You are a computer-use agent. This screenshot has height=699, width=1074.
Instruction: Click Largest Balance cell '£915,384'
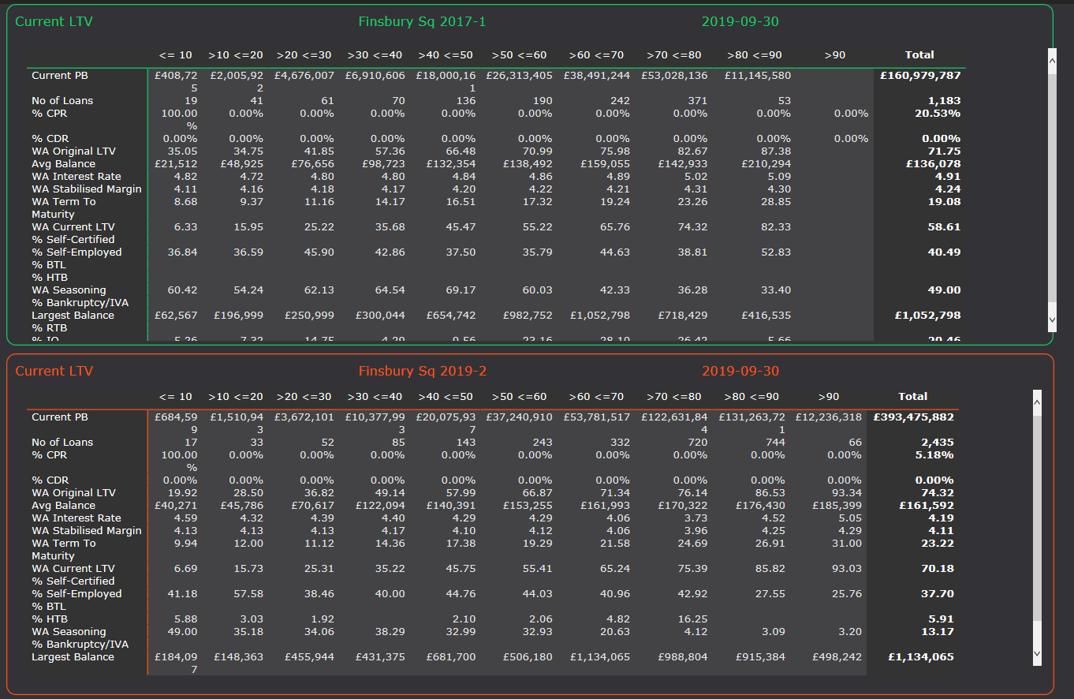761,657
